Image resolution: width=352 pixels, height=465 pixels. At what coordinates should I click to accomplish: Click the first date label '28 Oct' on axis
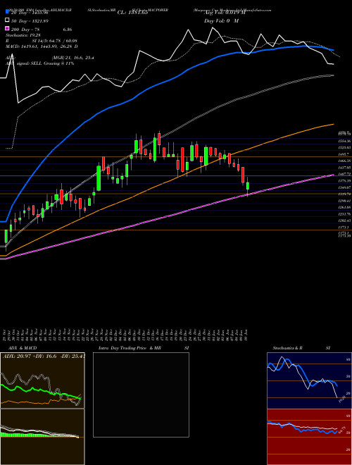(x=6, y=335)
